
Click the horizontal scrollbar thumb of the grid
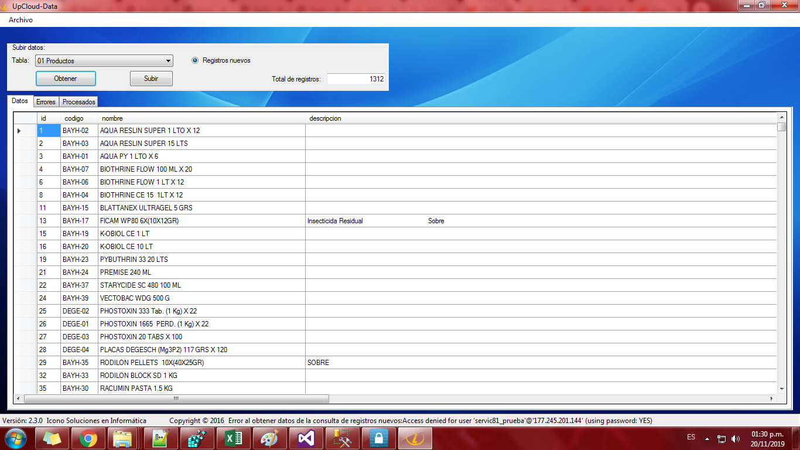176,398
